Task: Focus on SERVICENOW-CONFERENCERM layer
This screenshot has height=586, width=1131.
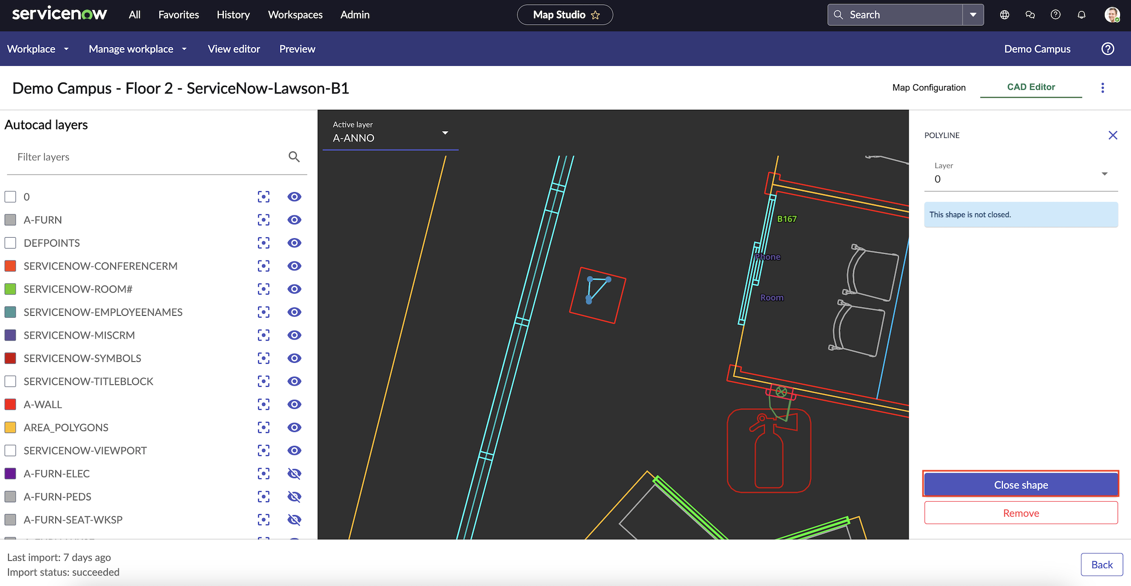Action: (x=263, y=266)
